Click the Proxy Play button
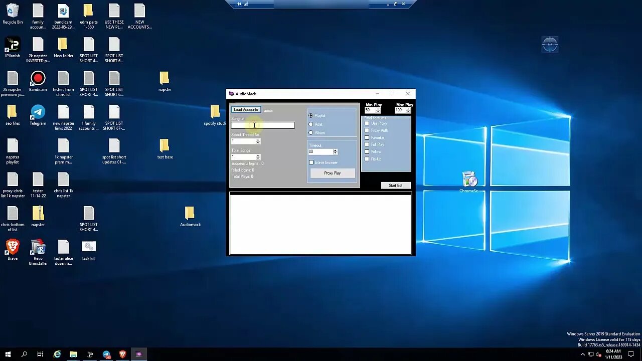642x361 pixels. click(x=332, y=173)
